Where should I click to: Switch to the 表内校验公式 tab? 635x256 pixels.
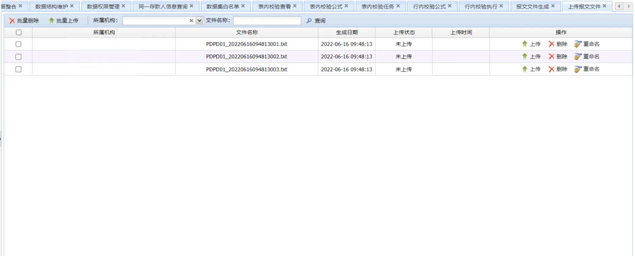pyautogui.click(x=326, y=6)
